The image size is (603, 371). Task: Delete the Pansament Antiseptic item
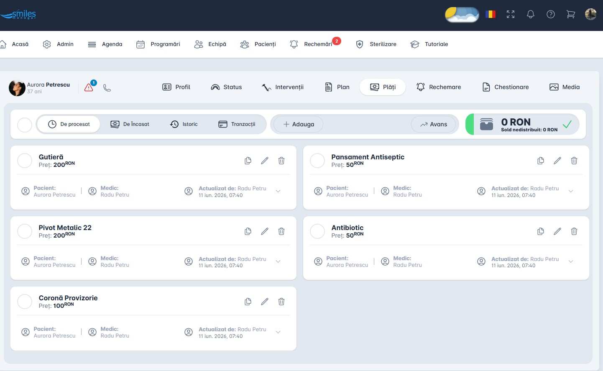tap(574, 161)
